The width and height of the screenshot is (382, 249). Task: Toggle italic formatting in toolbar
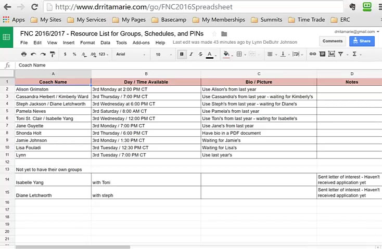click(191, 54)
